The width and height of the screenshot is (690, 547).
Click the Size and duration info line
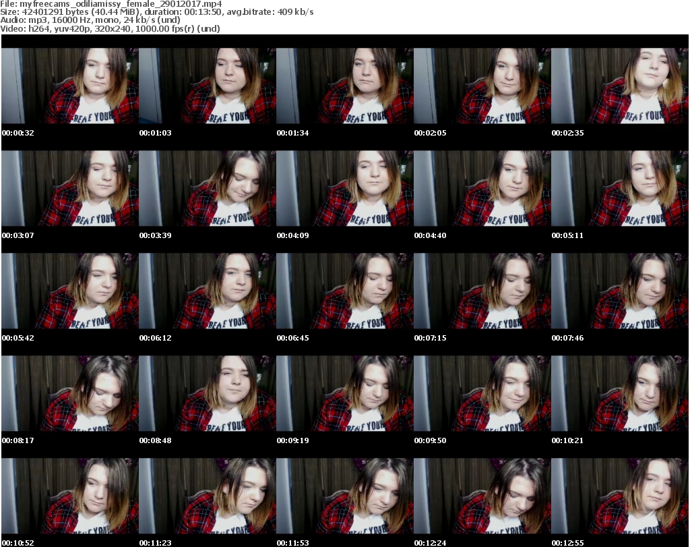(x=156, y=12)
